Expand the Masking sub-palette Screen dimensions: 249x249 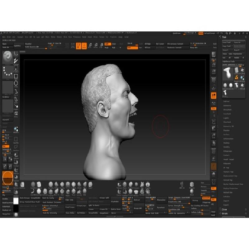226,143
